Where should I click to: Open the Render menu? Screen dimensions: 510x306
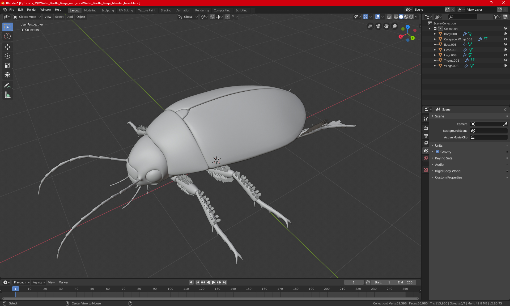[x=32, y=10]
